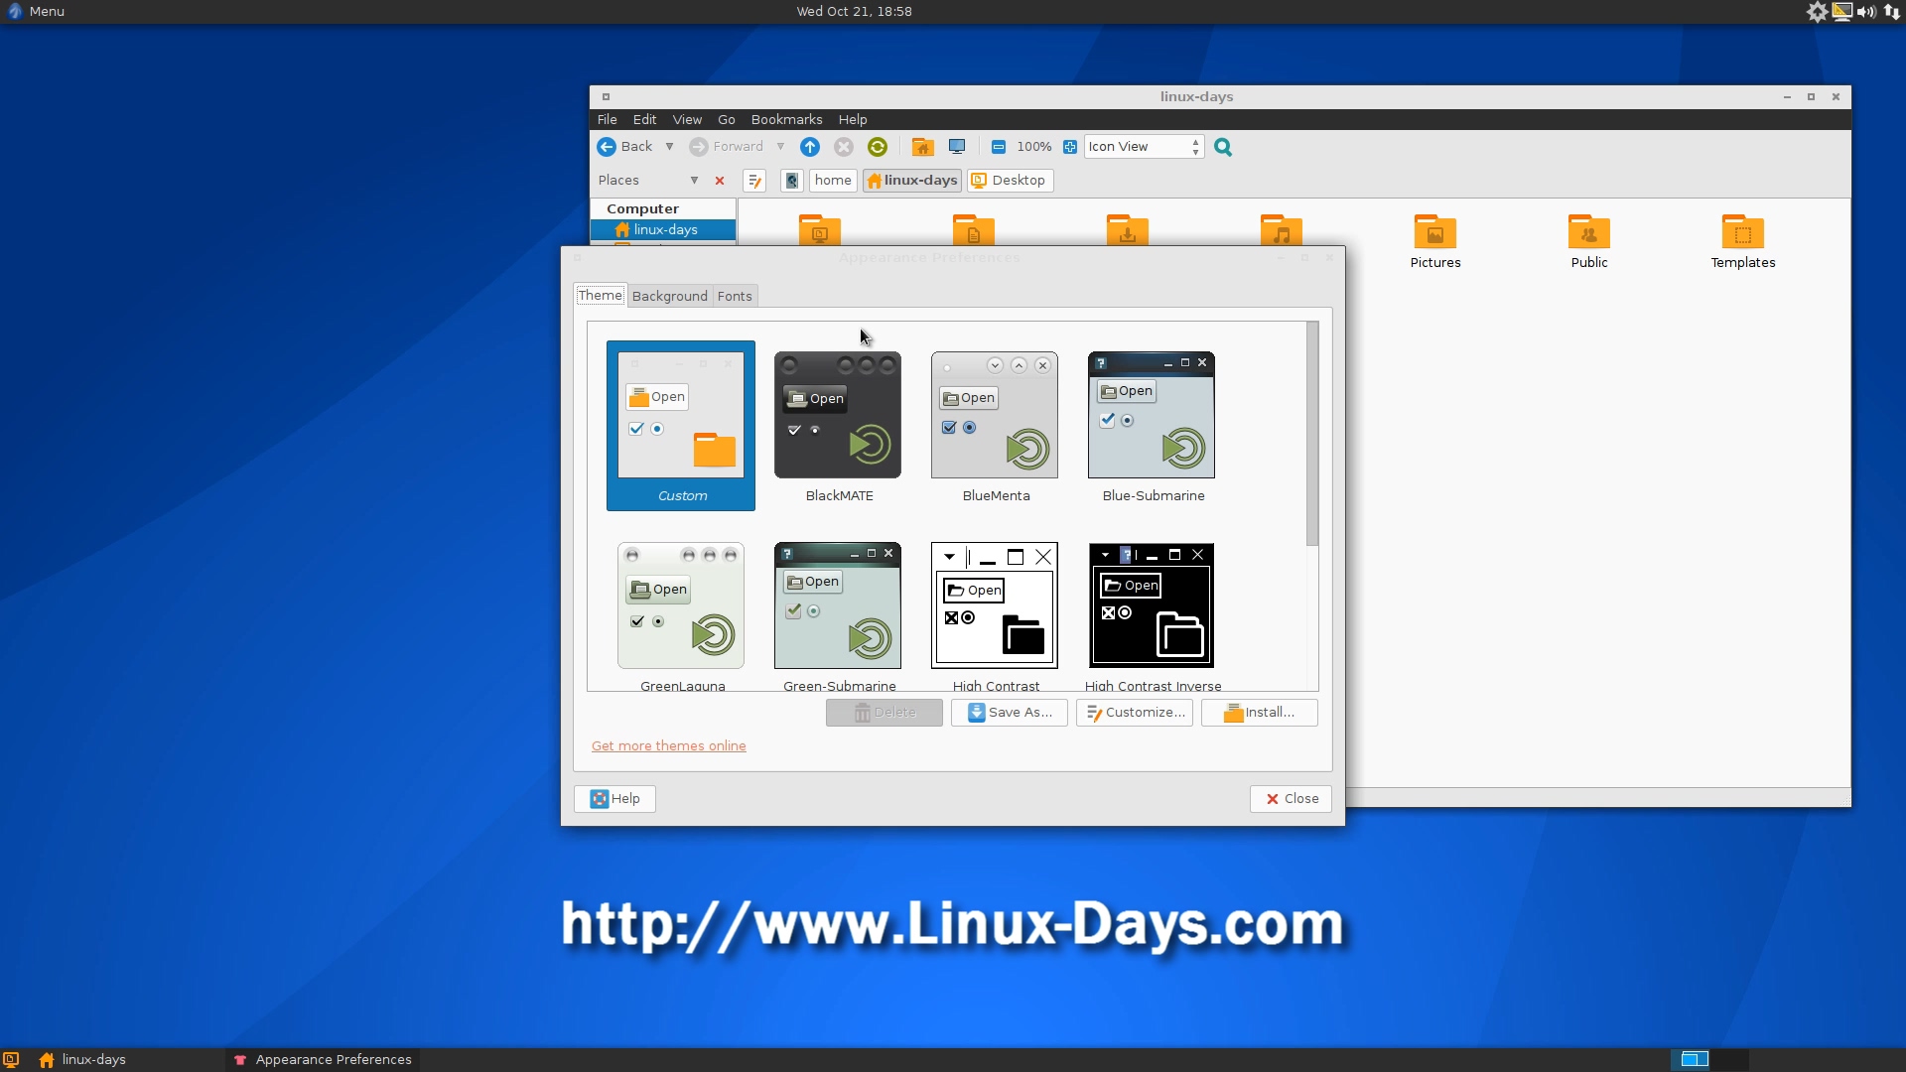Switch to the Theme tab
Image resolution: width=1906 pixels, height=1072 pixels.
601,296
